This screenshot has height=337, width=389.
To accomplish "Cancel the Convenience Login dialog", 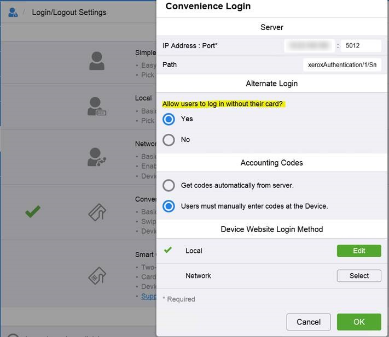I will coord(308,322).
